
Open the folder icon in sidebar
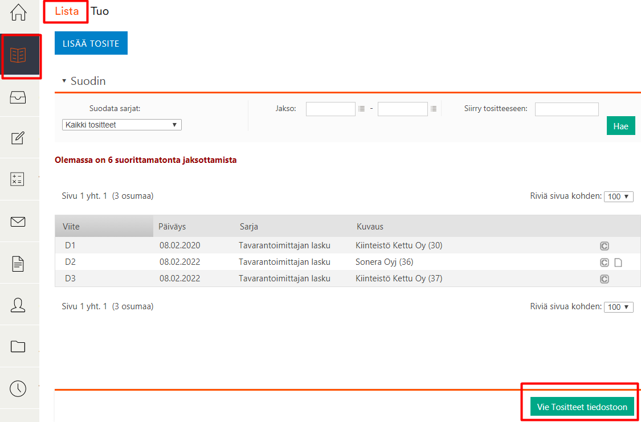pos(18,346)
